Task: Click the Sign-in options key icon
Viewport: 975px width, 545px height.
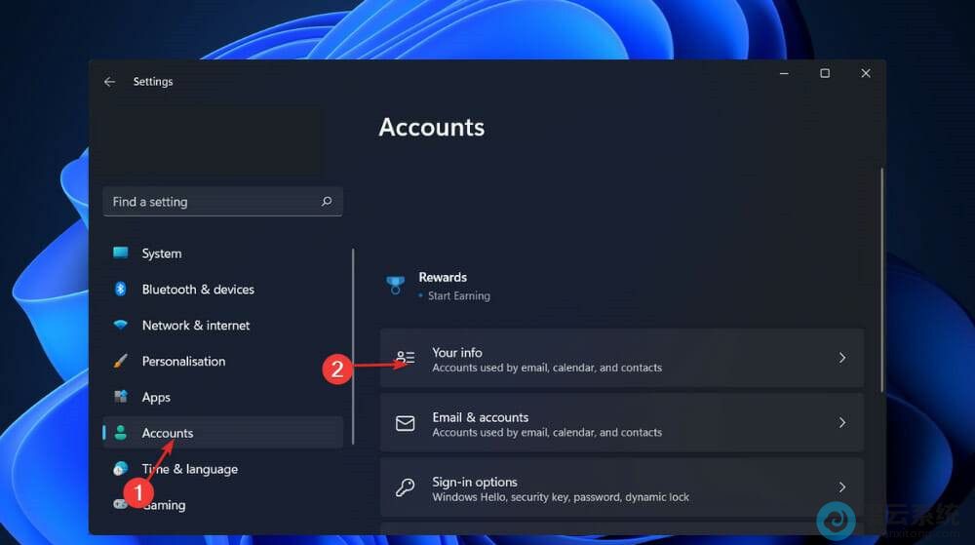Action: 405,487
